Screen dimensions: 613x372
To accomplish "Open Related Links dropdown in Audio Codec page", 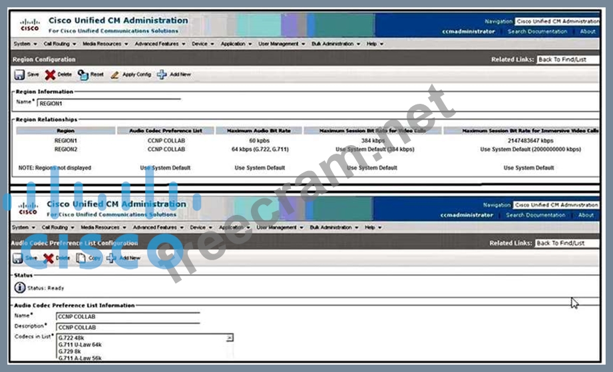I will click(567, 243).
